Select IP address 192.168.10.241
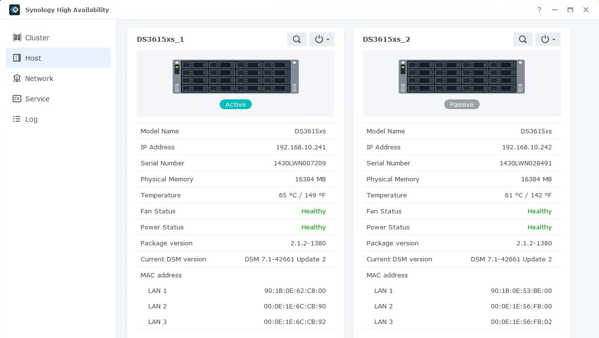The height and width of the screenshot is (338, 599). coord(301,147)
